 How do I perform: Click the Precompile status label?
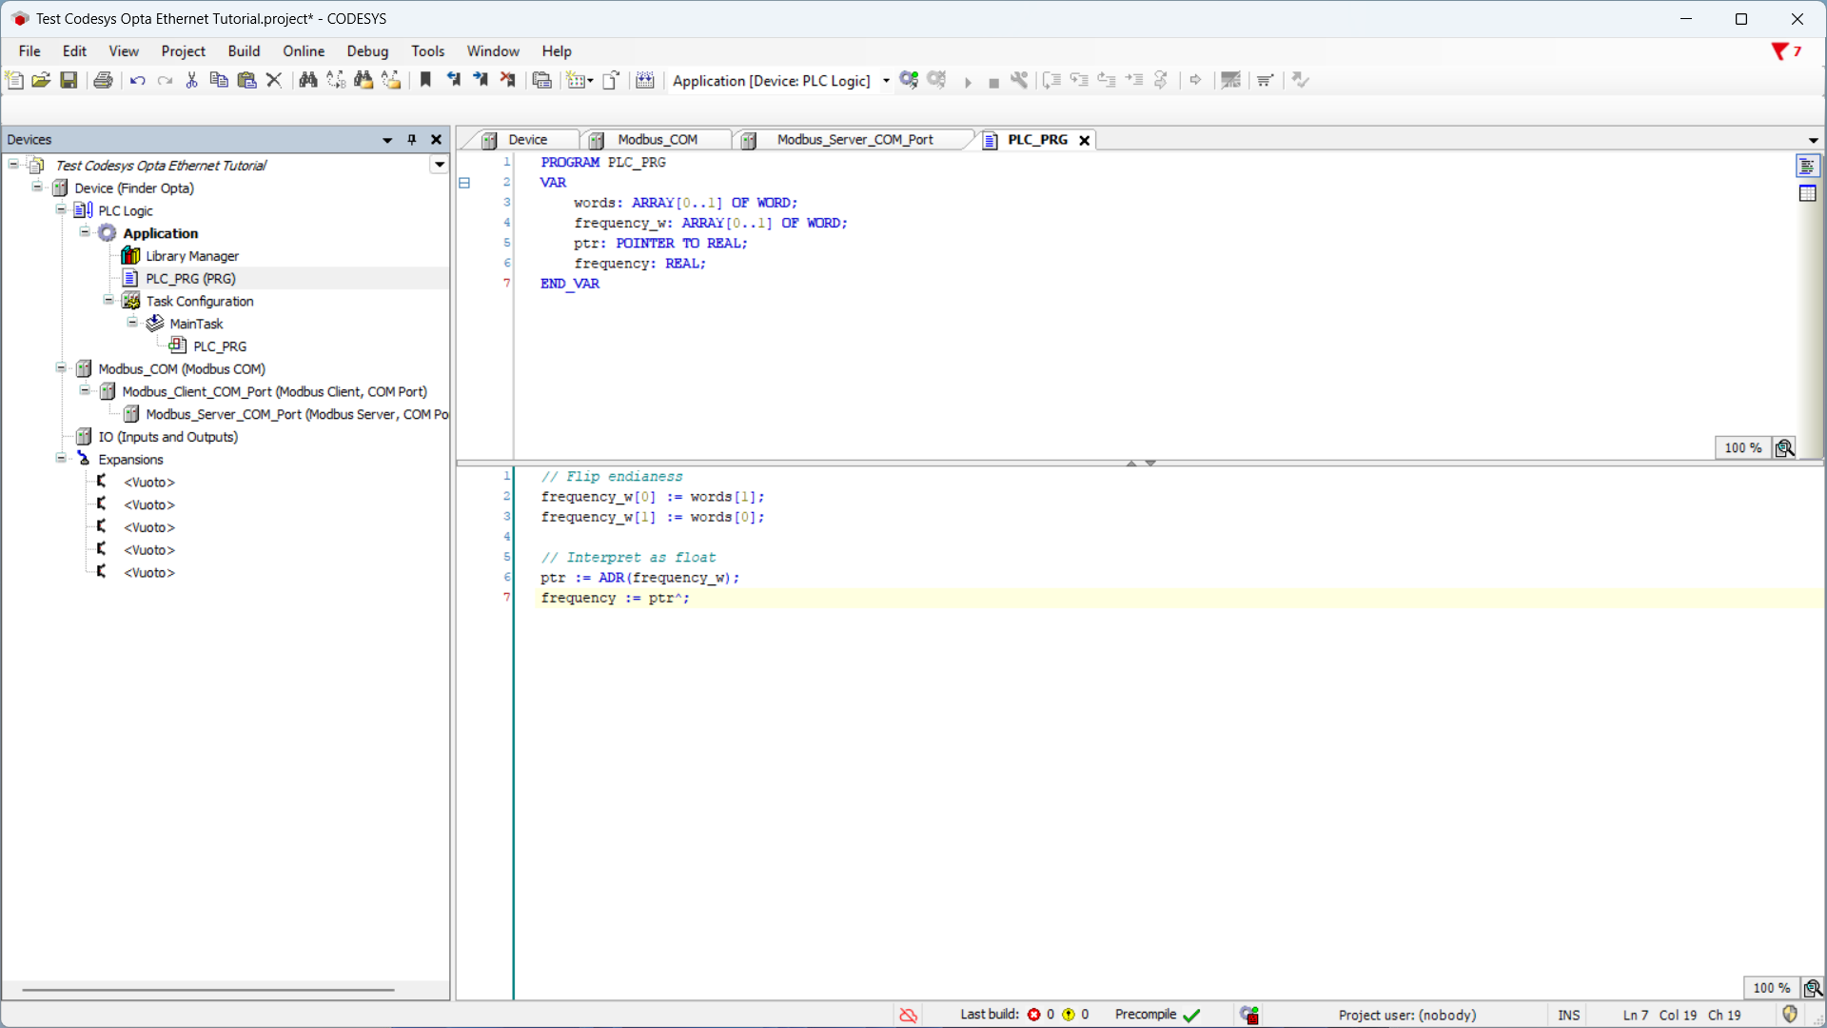click(x=1146, y=1015)
